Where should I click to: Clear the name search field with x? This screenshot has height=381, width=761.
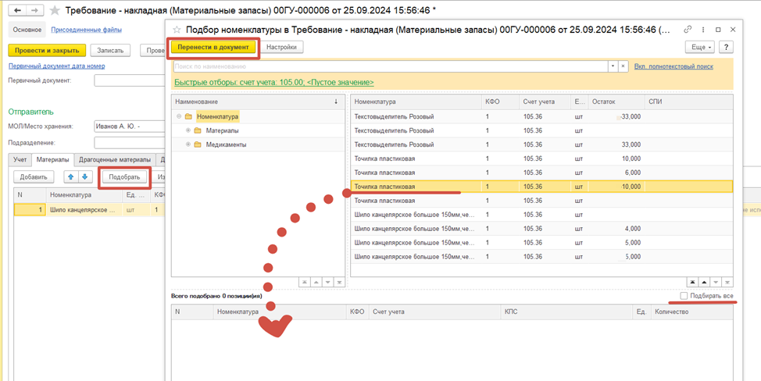pos(623,66)
